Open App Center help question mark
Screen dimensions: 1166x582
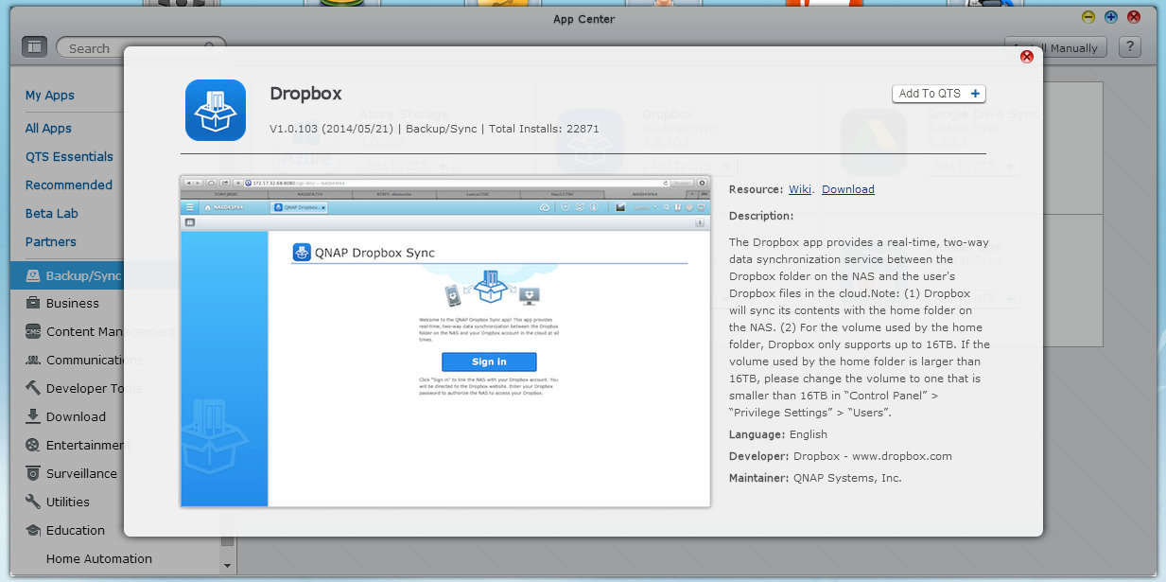1129,46
